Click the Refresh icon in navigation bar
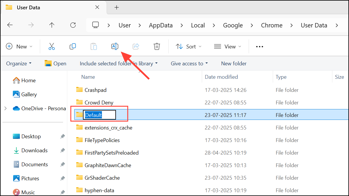The height and width of the screenshot is (196, 349). click(x=73, y=25)
